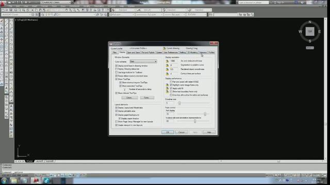Toggle Display paper shadow checkbox

(120, 119)
